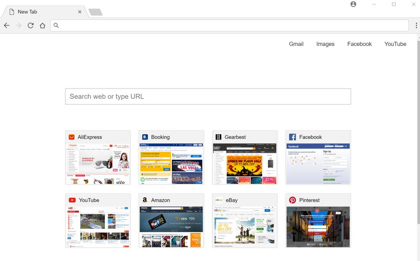420x261 pixels.
Task: Click the YouTube tile favicon
Action: (72, 200)
